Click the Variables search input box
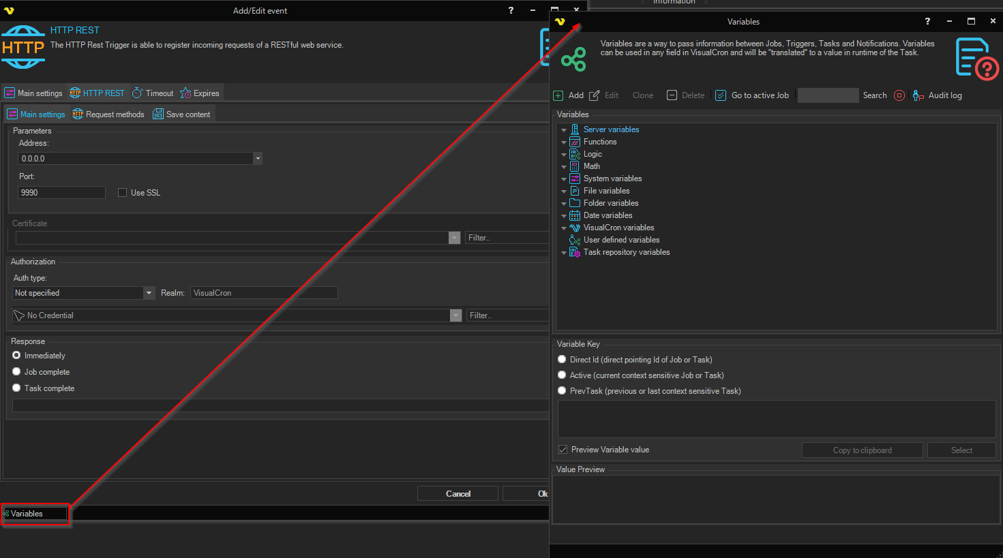 (828, 95)
